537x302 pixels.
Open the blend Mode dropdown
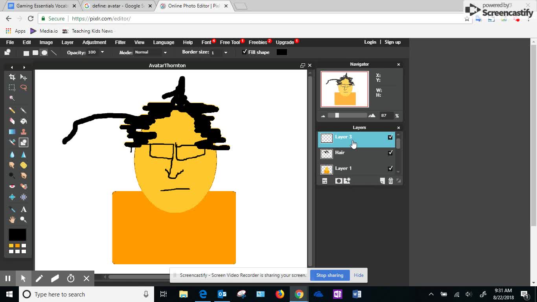click(x=165, y=52)
